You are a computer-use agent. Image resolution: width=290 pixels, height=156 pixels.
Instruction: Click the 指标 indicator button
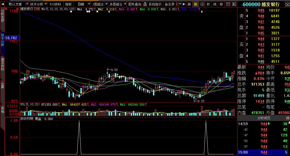68,4
